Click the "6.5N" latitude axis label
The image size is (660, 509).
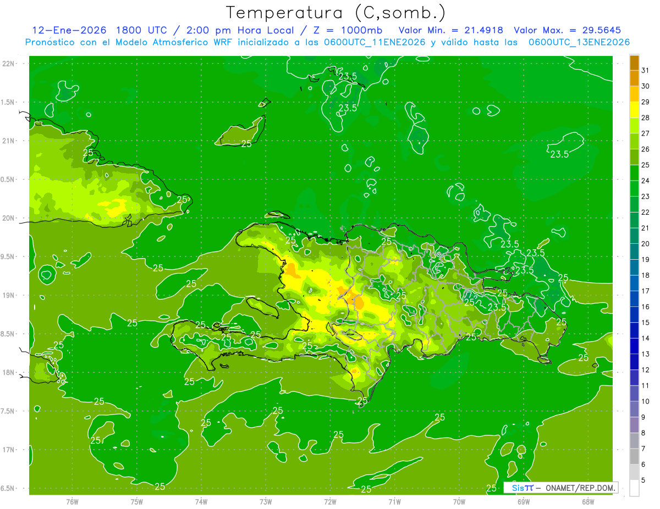[8, 488]
